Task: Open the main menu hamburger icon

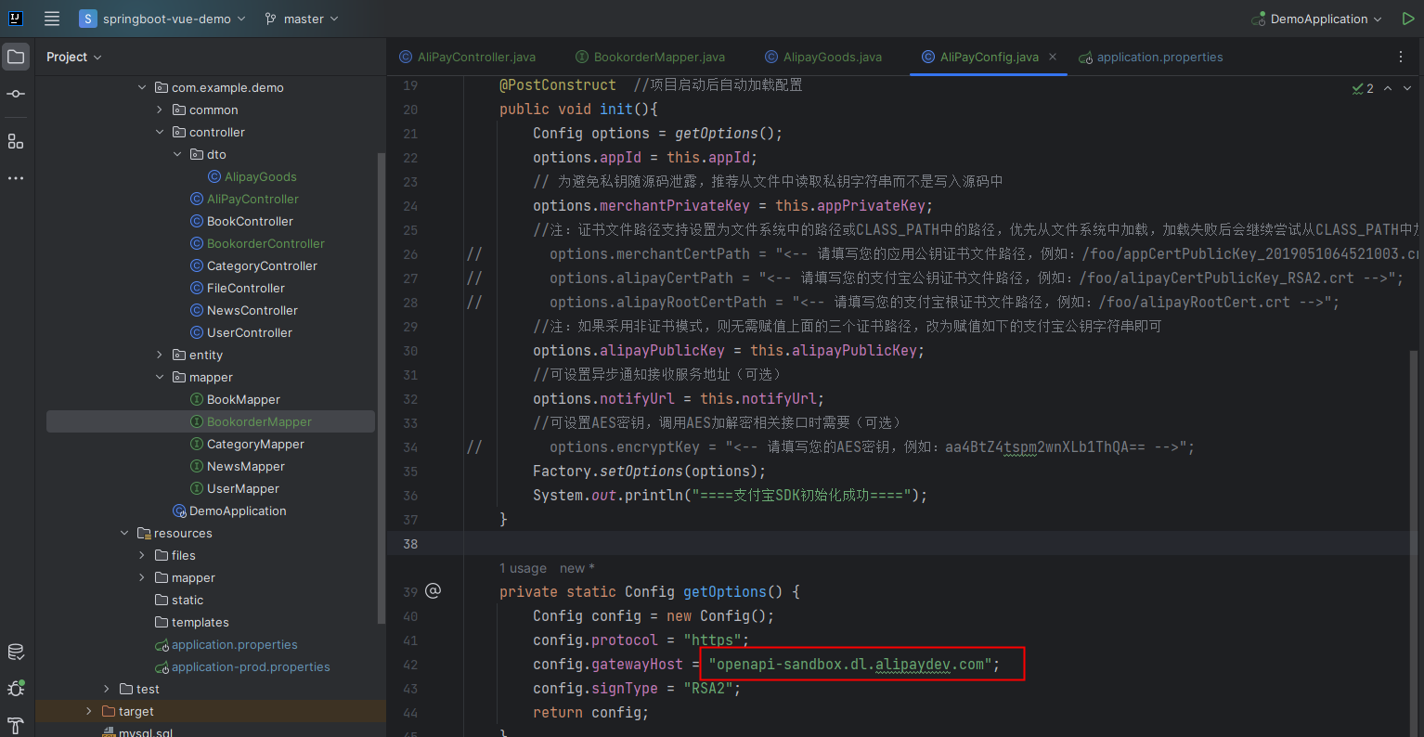Action: point(52,19)
